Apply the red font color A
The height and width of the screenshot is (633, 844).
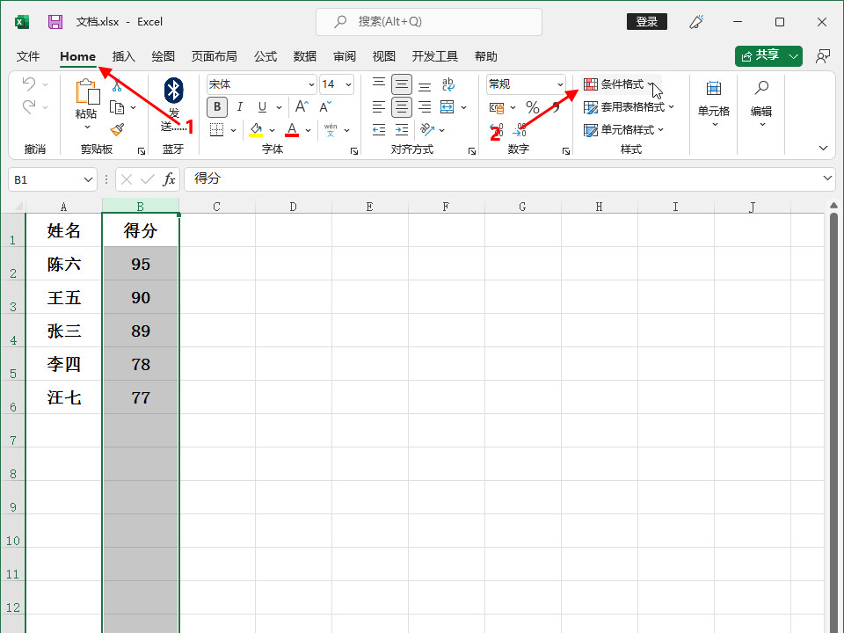coord(292,130)
